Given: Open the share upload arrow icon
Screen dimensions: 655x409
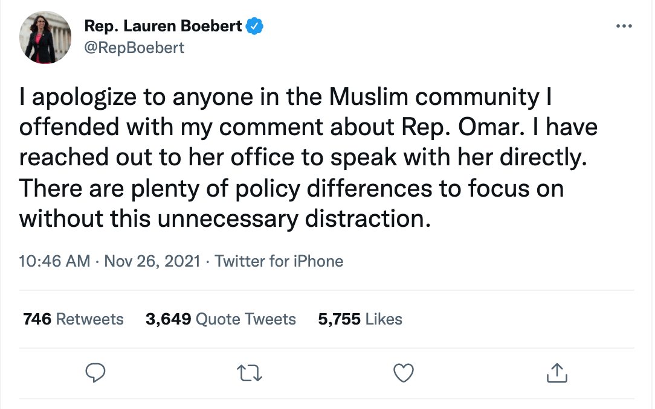Looking at the screenshot, I should tap(557, 373).
